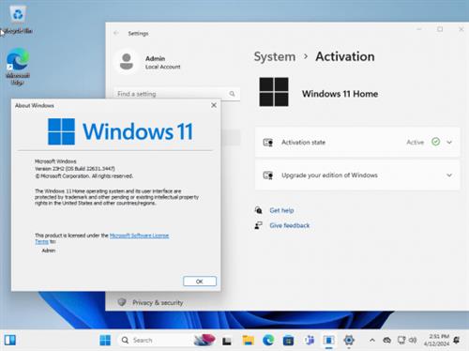
Task: Click the Windows Start button
Action: tap(105, 340)
